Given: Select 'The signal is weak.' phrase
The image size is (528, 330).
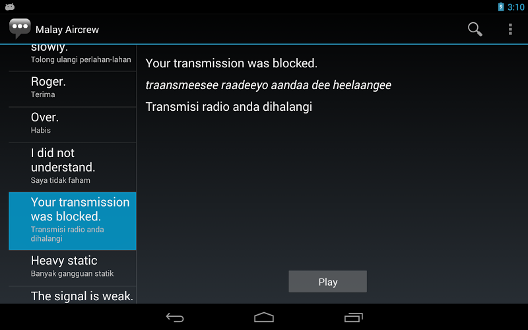Looking at the screenshot, I should pos(73,295).
